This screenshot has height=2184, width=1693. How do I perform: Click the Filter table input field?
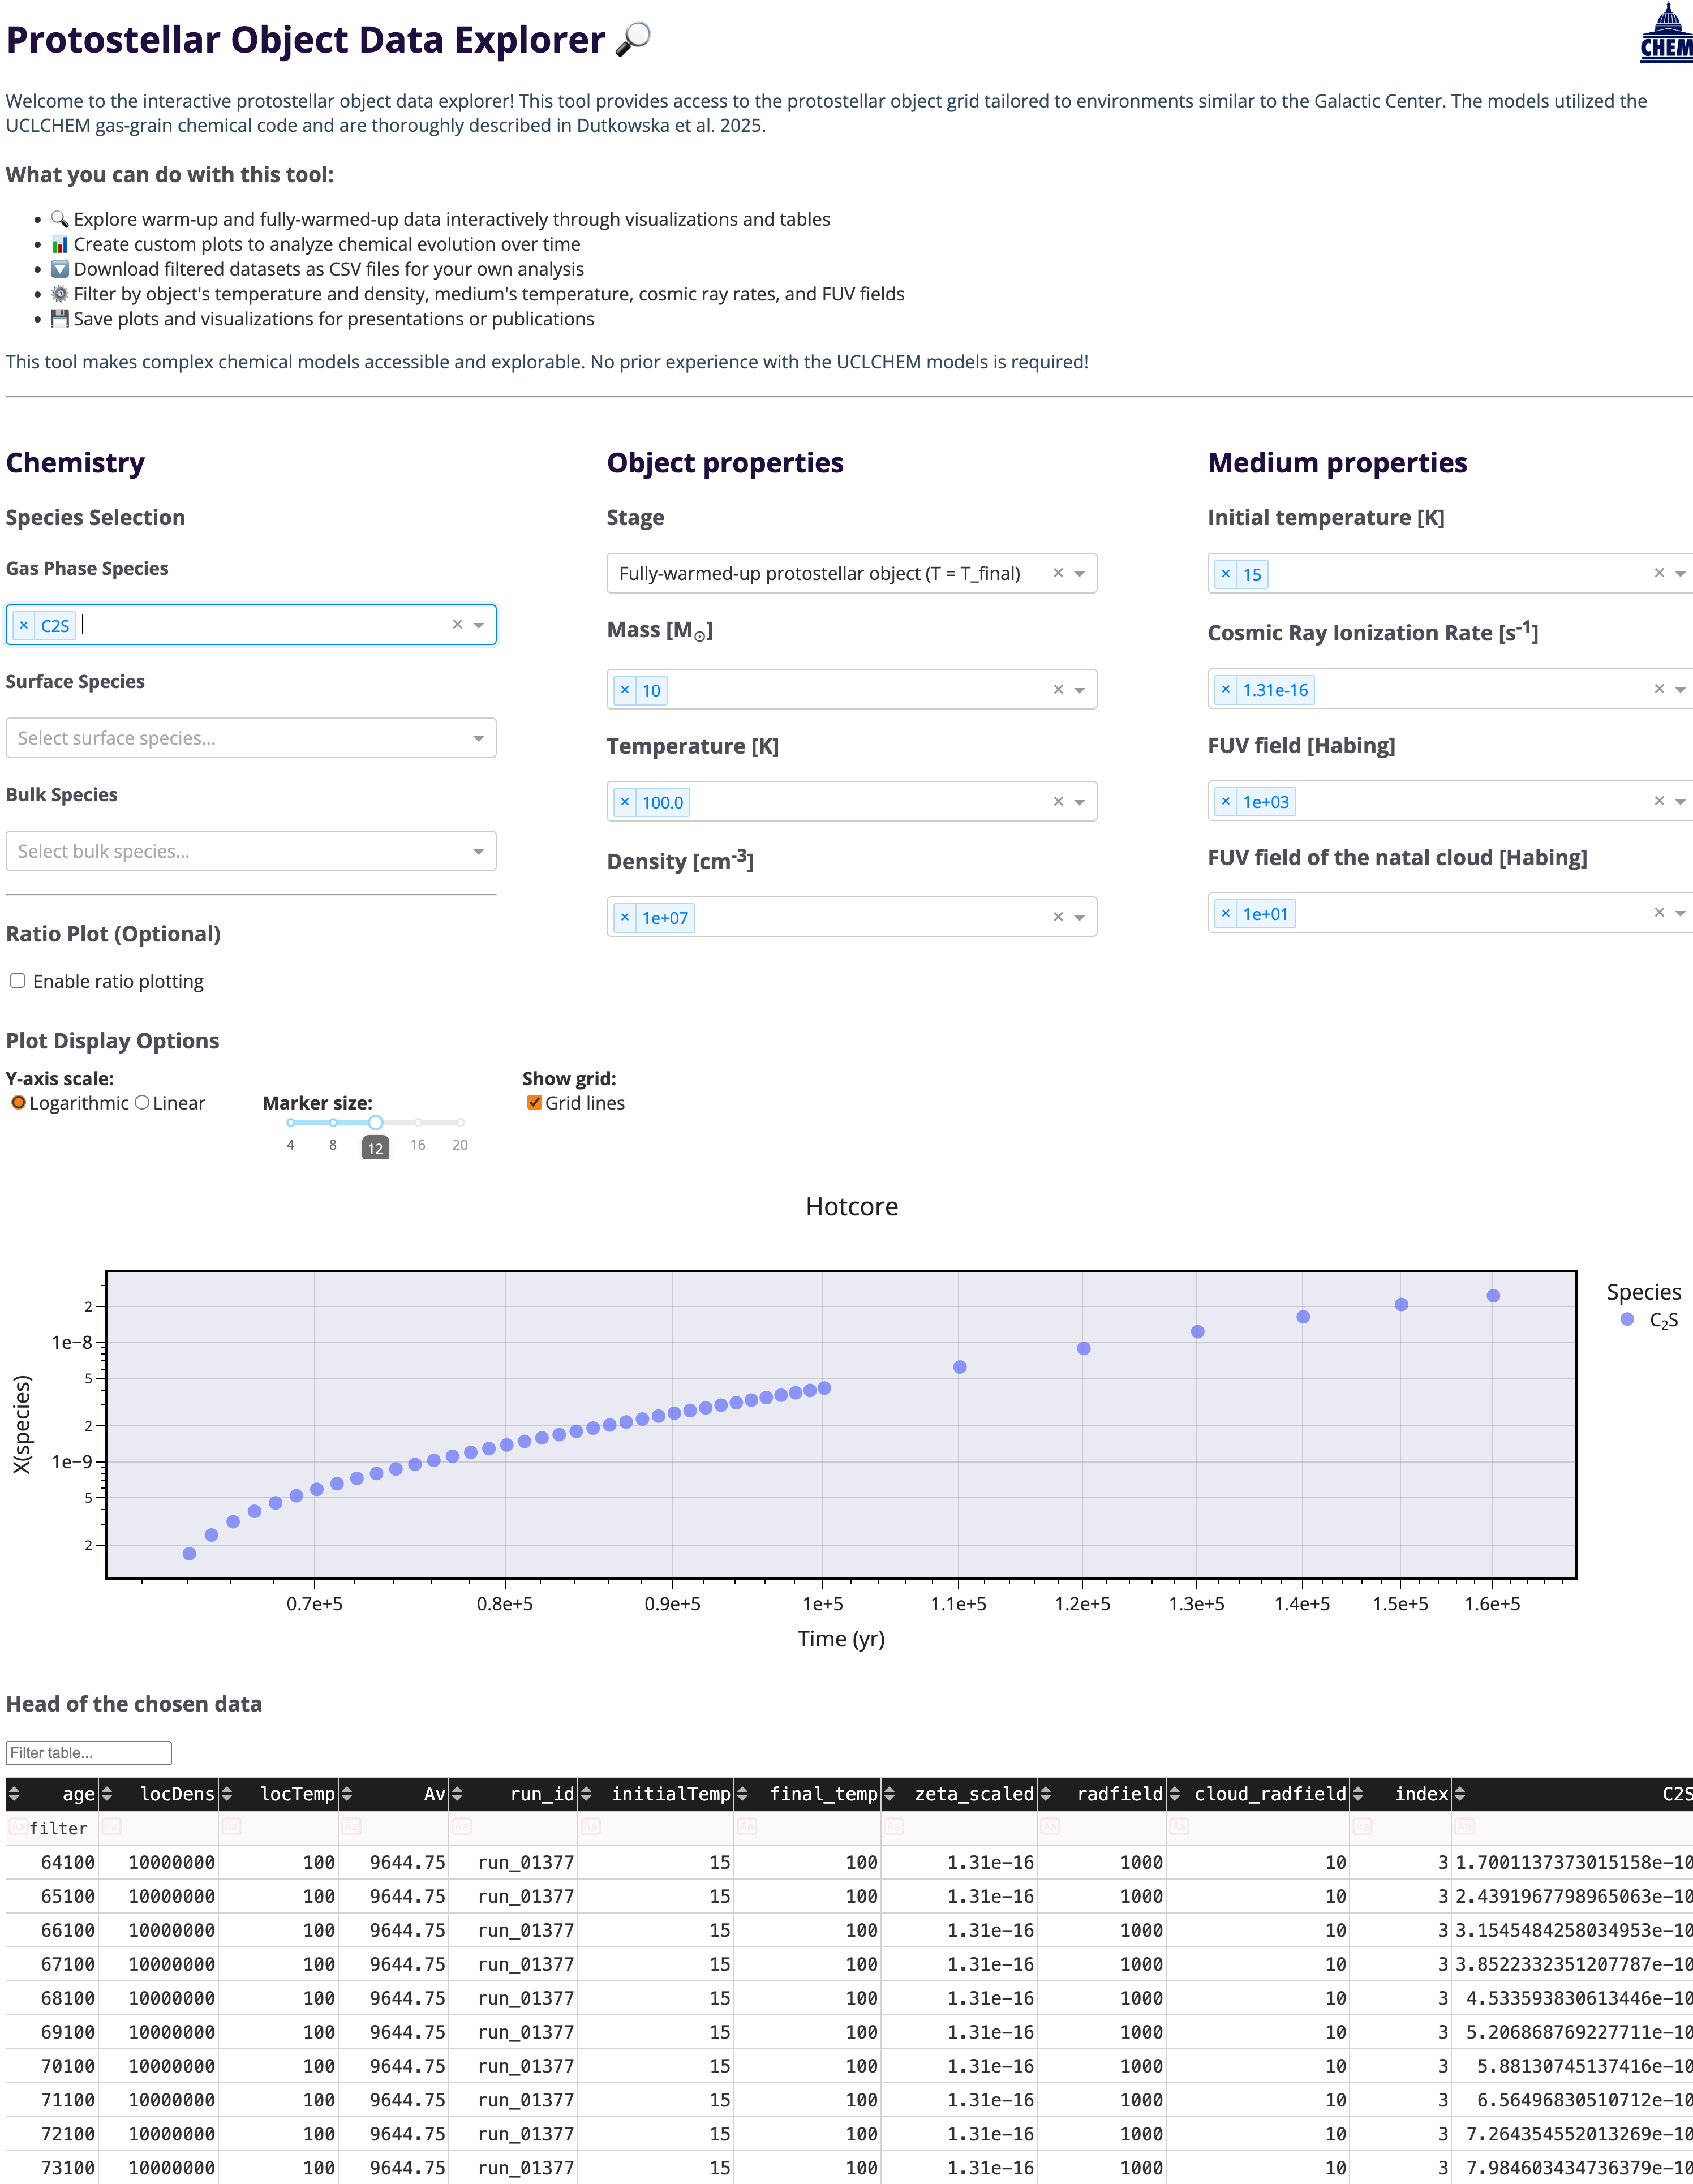[88, 1752]
